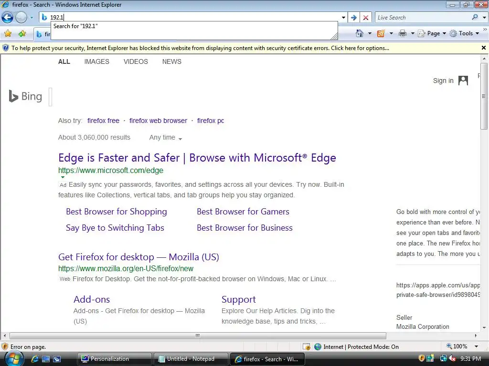This screenshot has width=489, height=366.
Task: Click the Print icon
Action: point(403,33)
